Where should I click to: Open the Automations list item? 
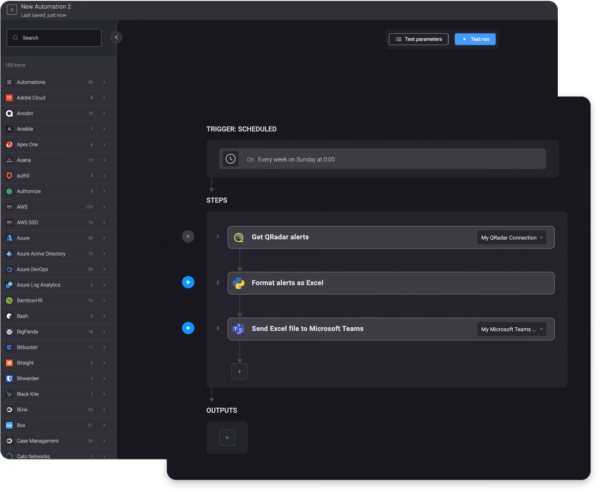(57, 82)
